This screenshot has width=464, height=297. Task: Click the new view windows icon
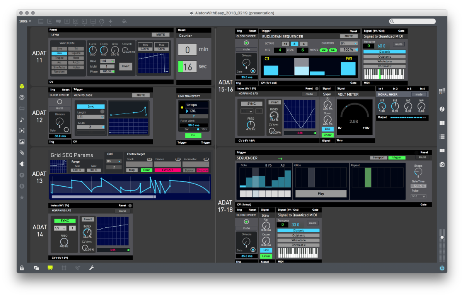pyautogui.click(x=36, y=268)
